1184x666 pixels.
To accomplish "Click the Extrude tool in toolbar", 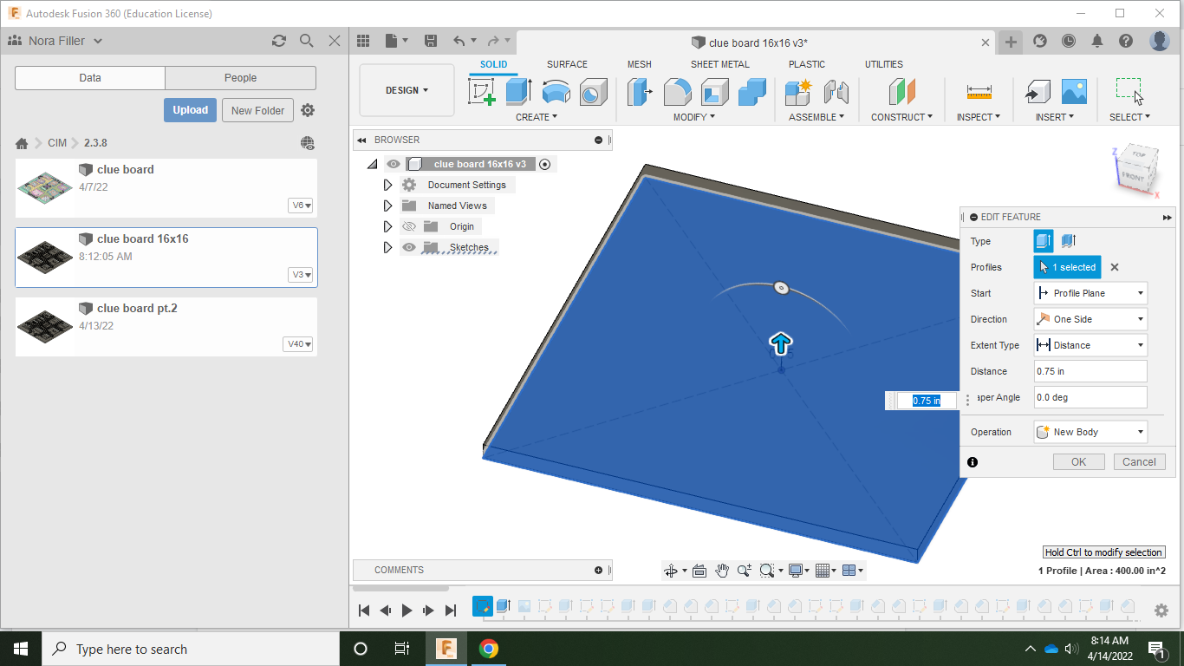I will click(x=518, y=92).
